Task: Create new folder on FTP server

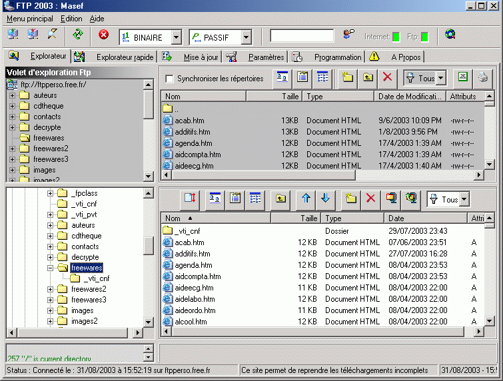Action: click(348, 78)
